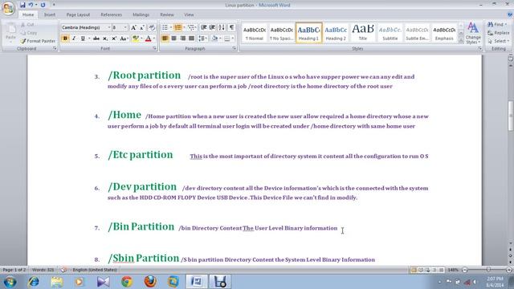Switch to the Page Layout tab
This screenshot has height=289, width=514.
tap(78, 14)
